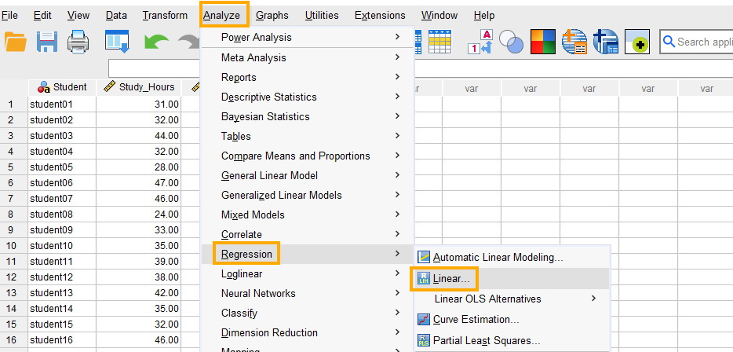Open data document folder icon
The image size is (733, 352).
point(16,42)
